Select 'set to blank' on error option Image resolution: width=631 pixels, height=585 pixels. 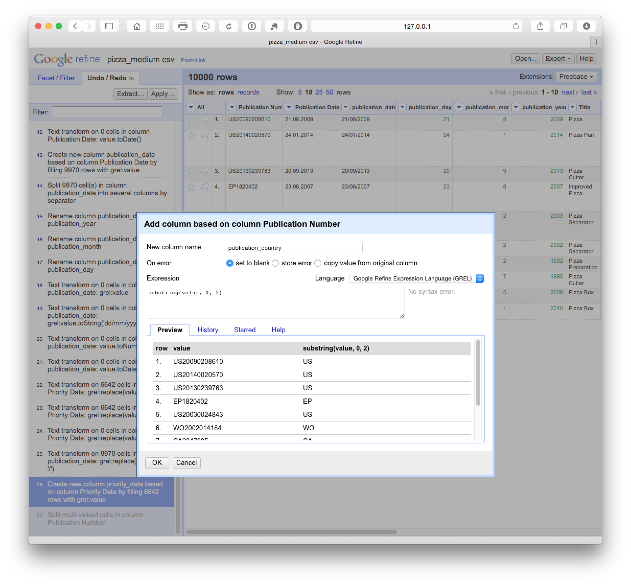[x=230, y=263]
